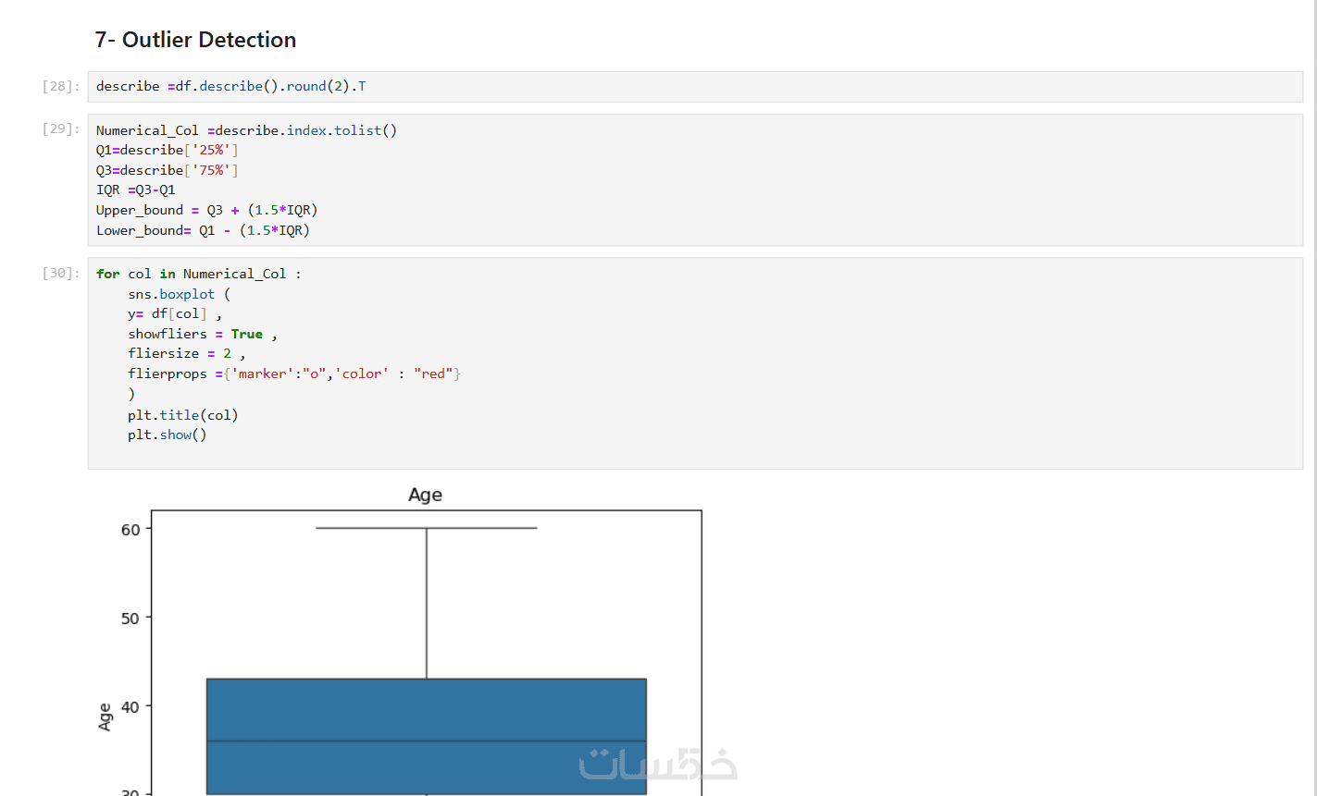1317x796 pixels.
Task: Click the showfliers = True line
Action: pos(202,334)
